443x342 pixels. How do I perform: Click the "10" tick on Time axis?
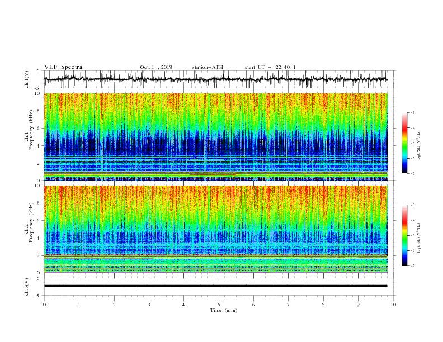point(393,305)
